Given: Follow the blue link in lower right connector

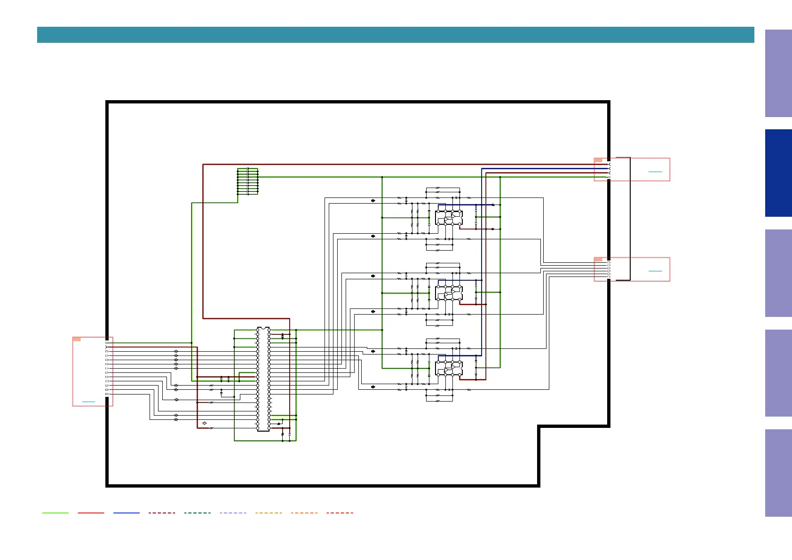Looking at the screenshot, I should [655, 271].
